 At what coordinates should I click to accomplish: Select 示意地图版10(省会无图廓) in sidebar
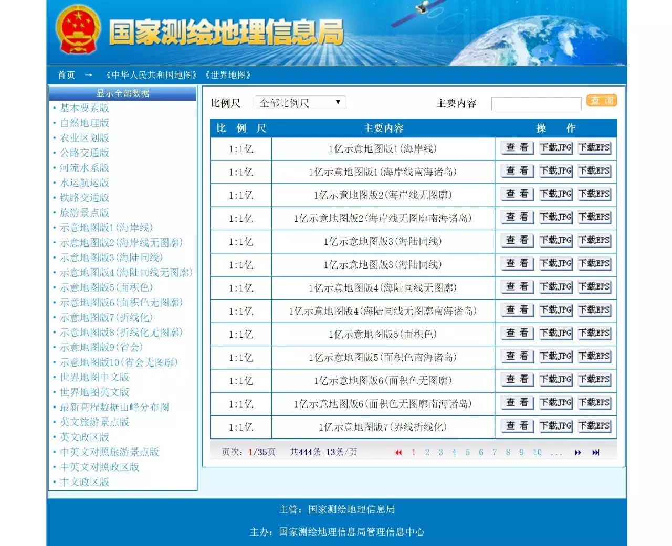click(119, 362)
